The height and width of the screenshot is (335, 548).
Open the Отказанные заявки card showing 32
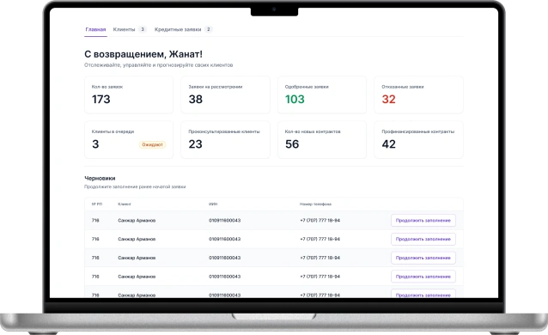tap(418, 94)
